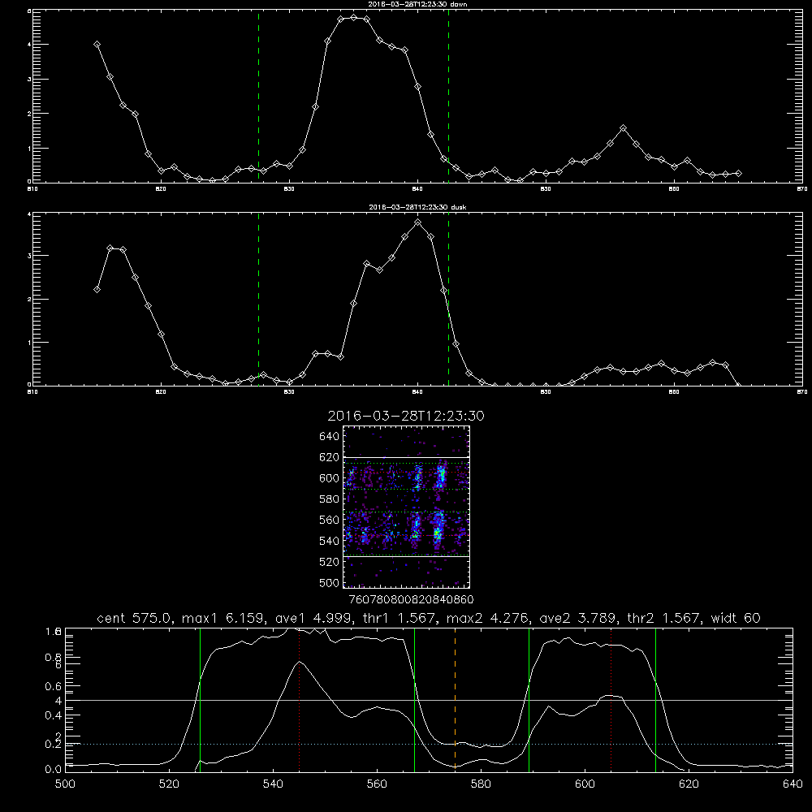This screenshot has height=812, width=812.
Task: Click the green dashed line near 828 in dawn plot
Action: 258,96
